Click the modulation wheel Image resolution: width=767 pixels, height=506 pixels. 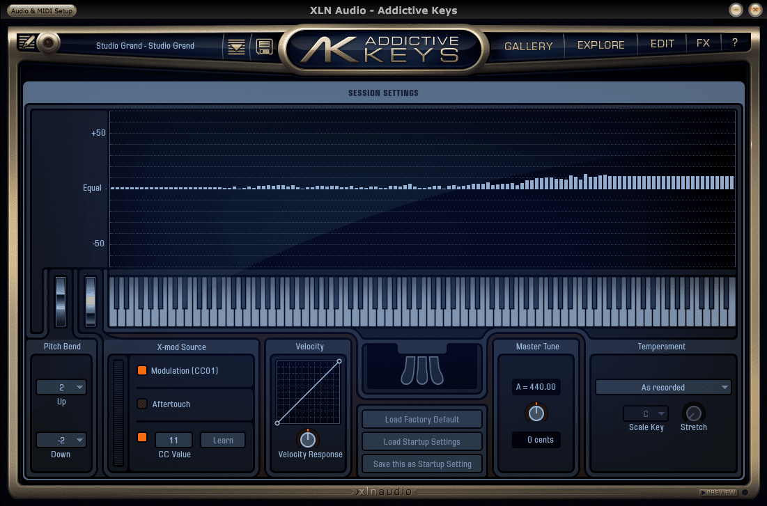point(91,301)
